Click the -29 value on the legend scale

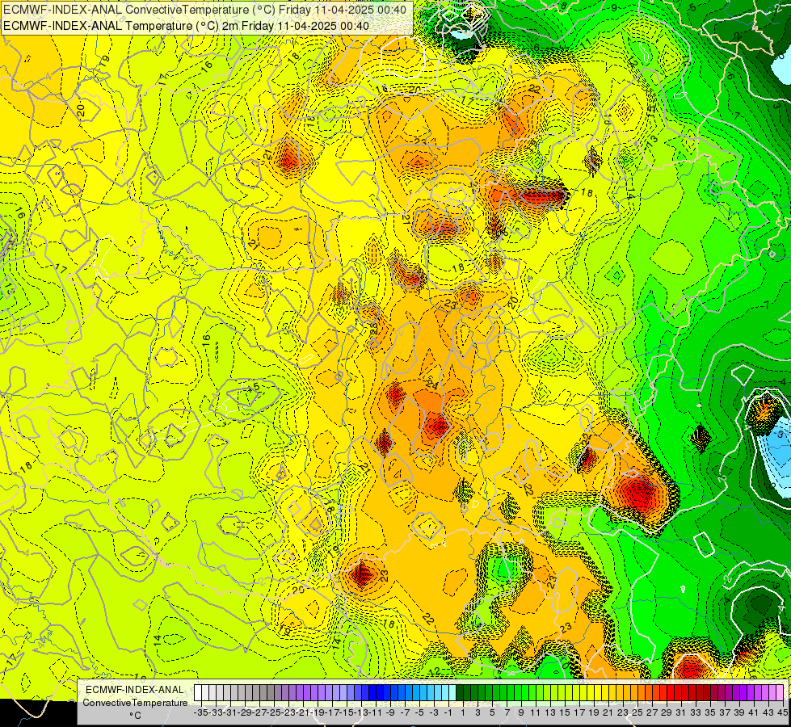click(245, 712)
